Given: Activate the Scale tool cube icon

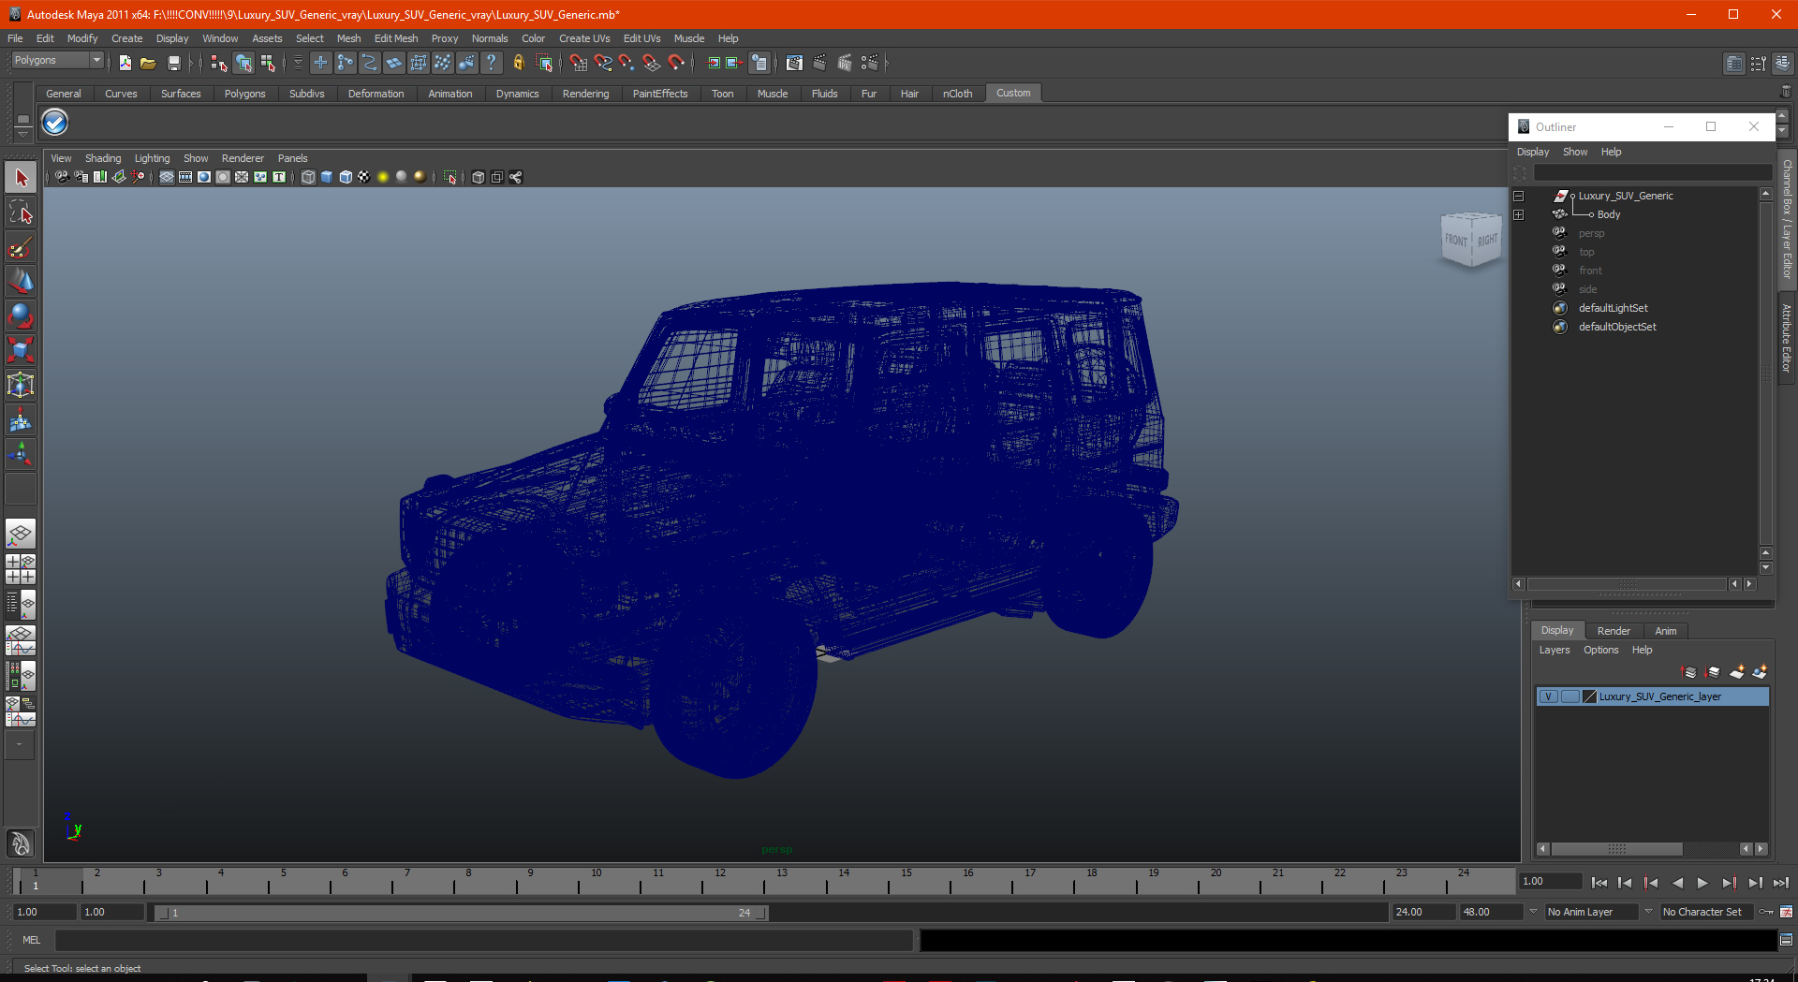Looking at the screenshot, I should tap(21, 350).
